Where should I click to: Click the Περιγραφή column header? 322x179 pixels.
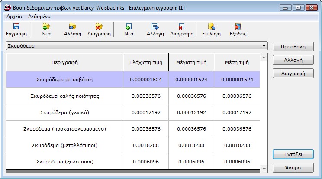[64, 62]
